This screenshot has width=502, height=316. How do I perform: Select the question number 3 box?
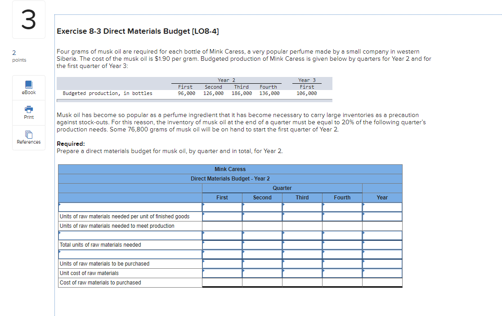point(28,20)
